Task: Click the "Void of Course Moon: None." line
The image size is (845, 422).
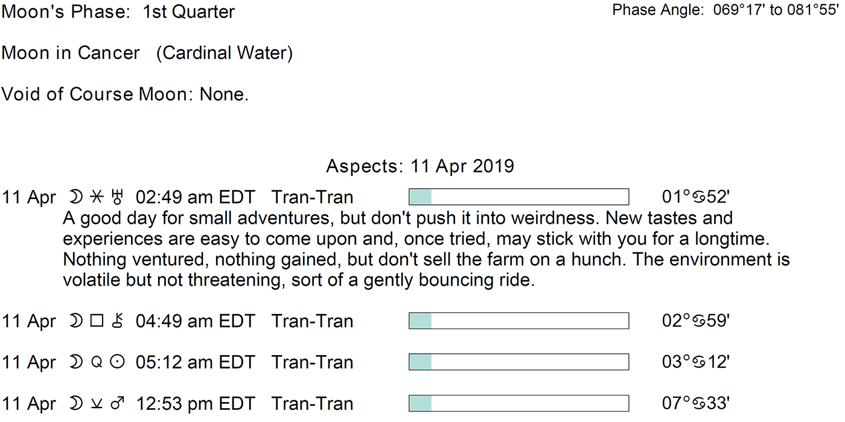Action: tap(125, 94)
